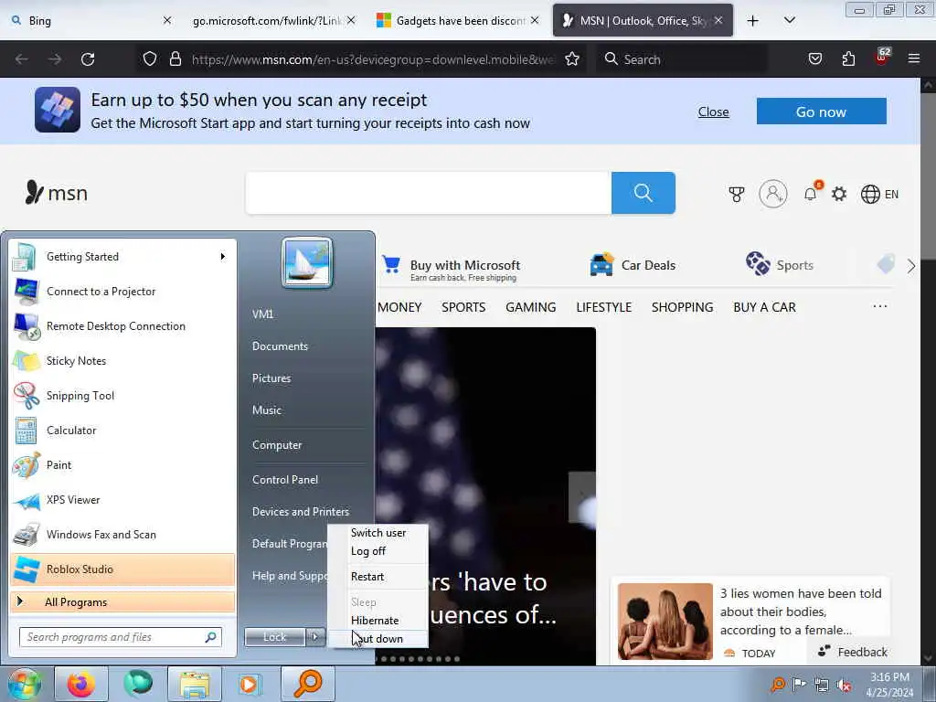936x702 pixels.
Task: Click the user account sailboat picture
Action: (x=307, y=262)
